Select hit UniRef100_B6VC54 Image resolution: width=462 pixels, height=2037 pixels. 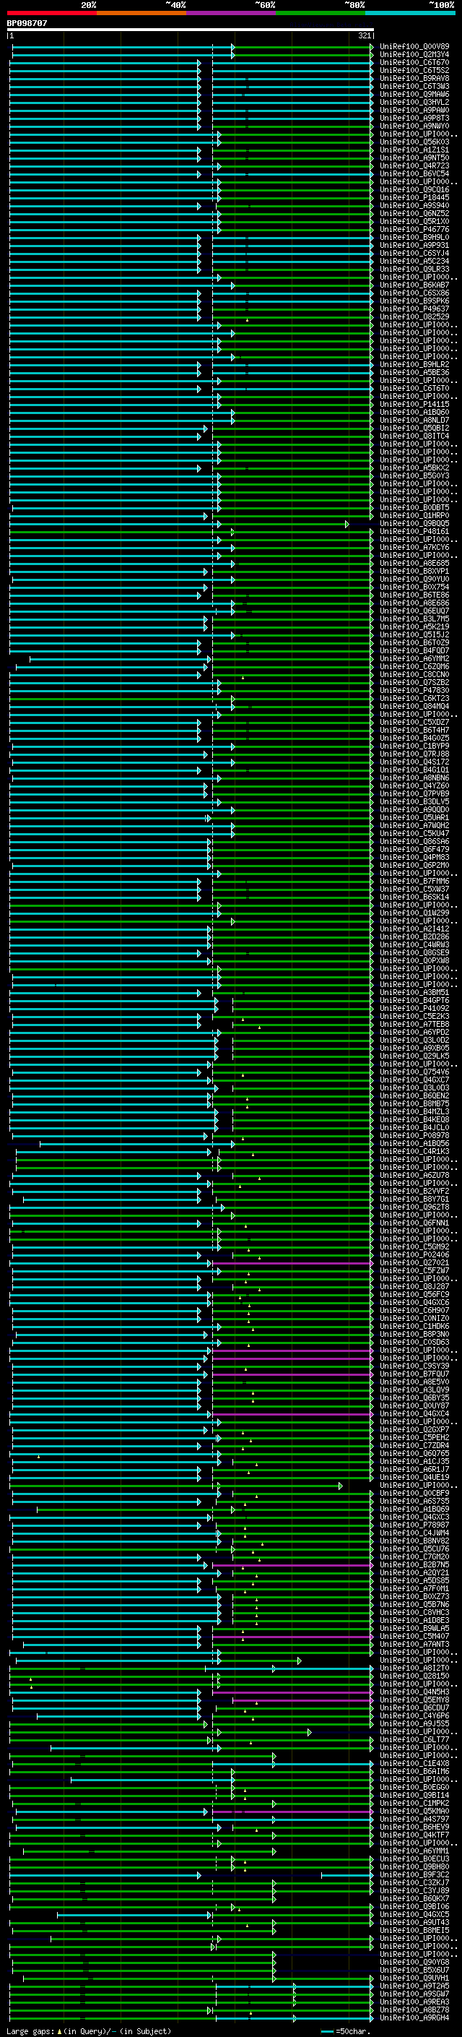click(x=414, y=174)
